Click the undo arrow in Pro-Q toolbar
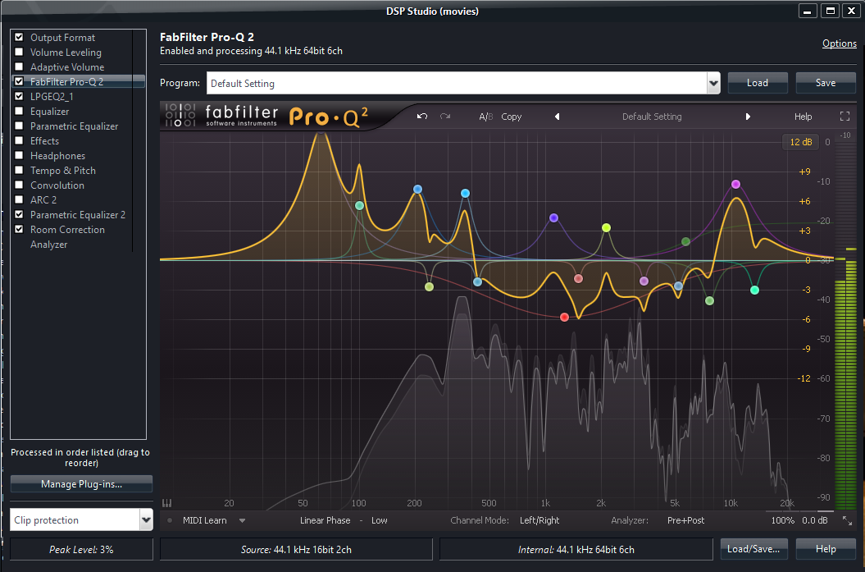 point(422,117)
